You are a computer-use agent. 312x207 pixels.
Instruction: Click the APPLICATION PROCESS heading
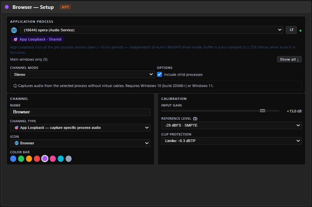(32, 22)
